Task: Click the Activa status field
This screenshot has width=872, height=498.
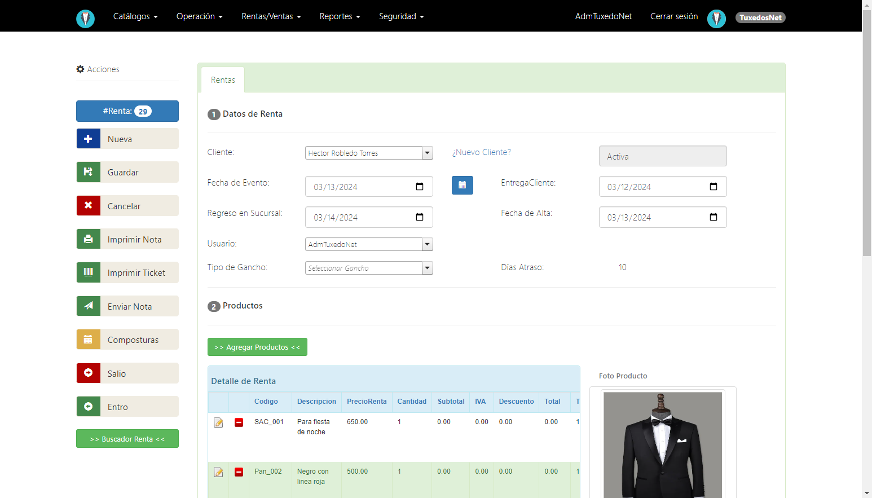Action: [x=663, y=156]
